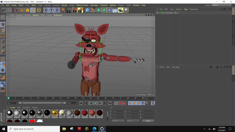Click Render View clapperboard icon
235x132 pixels.
point(69,10)
